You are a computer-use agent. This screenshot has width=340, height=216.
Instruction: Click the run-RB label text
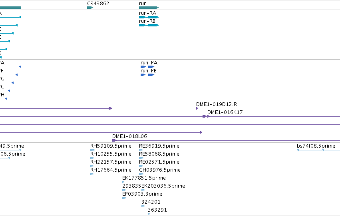pos(147,21)
